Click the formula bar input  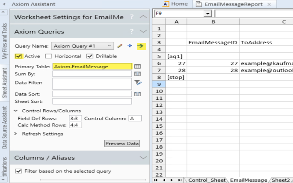254,13
